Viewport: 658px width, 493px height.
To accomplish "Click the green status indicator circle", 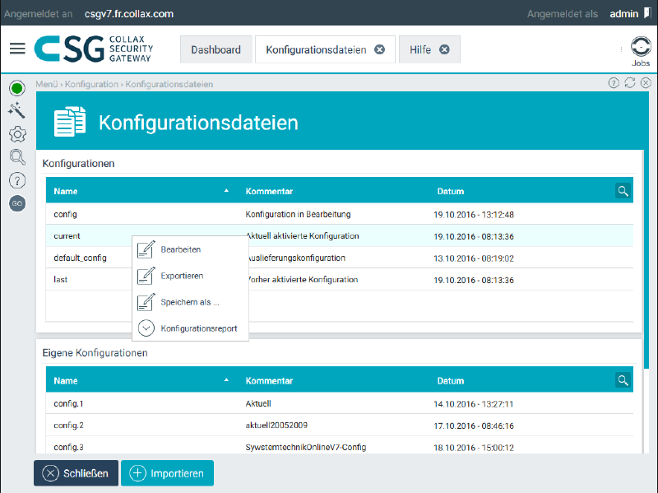I will [16, 86].
